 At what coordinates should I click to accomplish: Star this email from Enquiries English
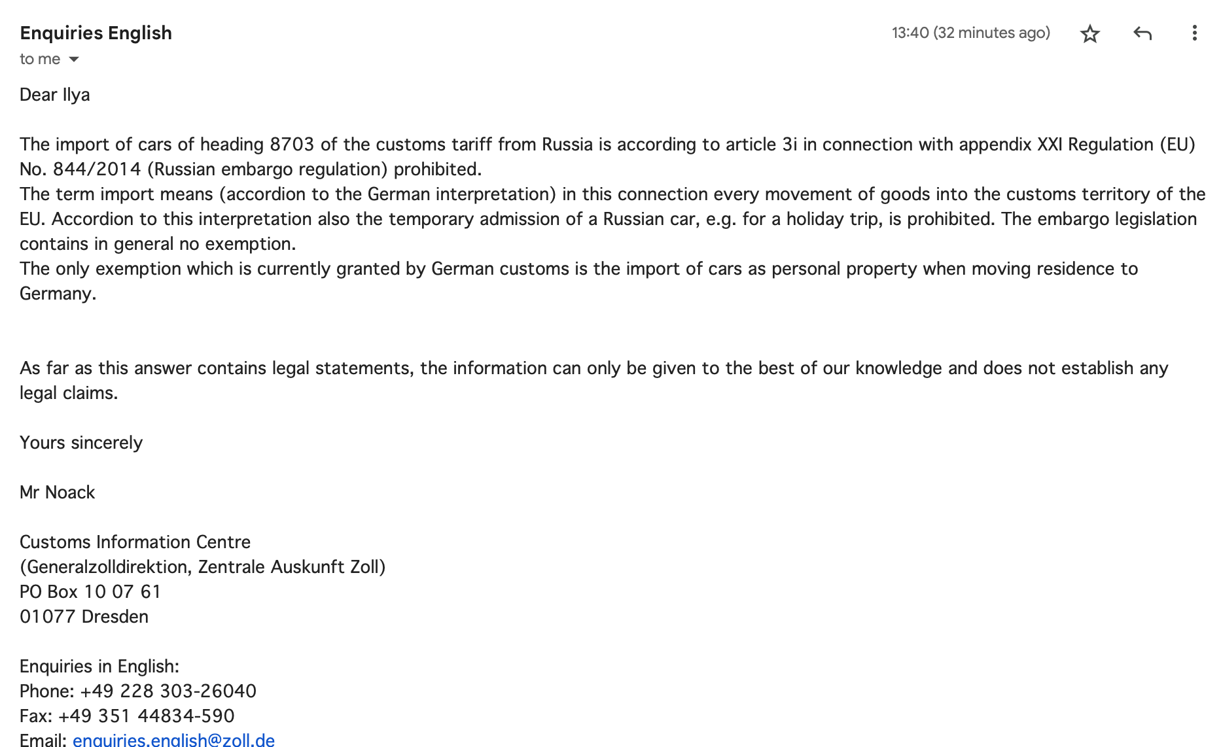point(1089,33)
